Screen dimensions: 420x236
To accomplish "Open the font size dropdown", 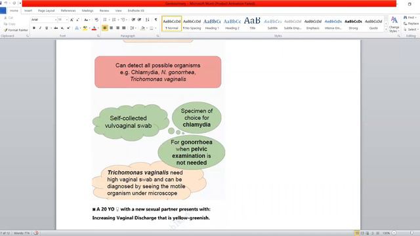I will 67,20.
